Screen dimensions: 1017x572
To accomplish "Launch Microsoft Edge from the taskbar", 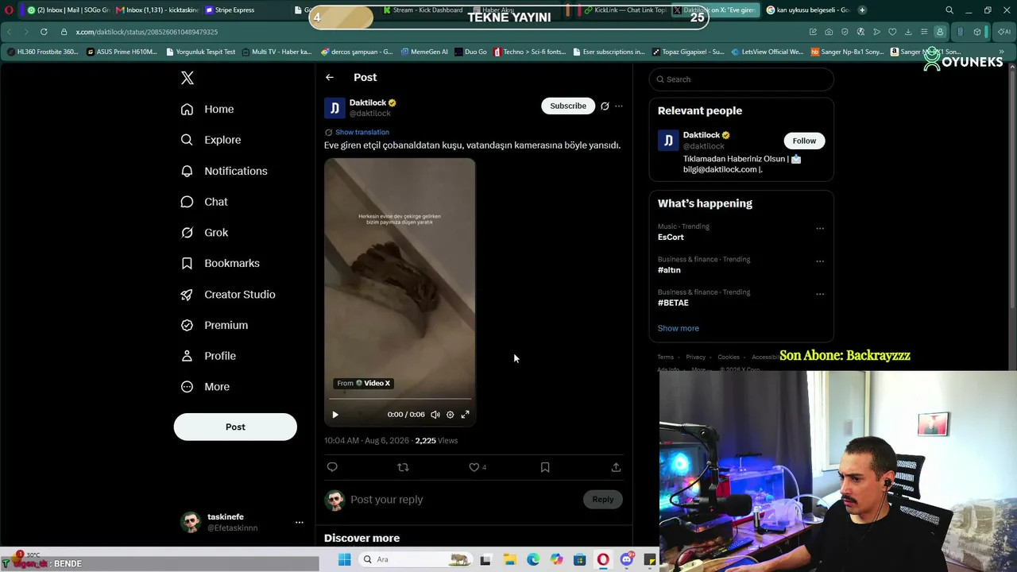I will point(533,559).
